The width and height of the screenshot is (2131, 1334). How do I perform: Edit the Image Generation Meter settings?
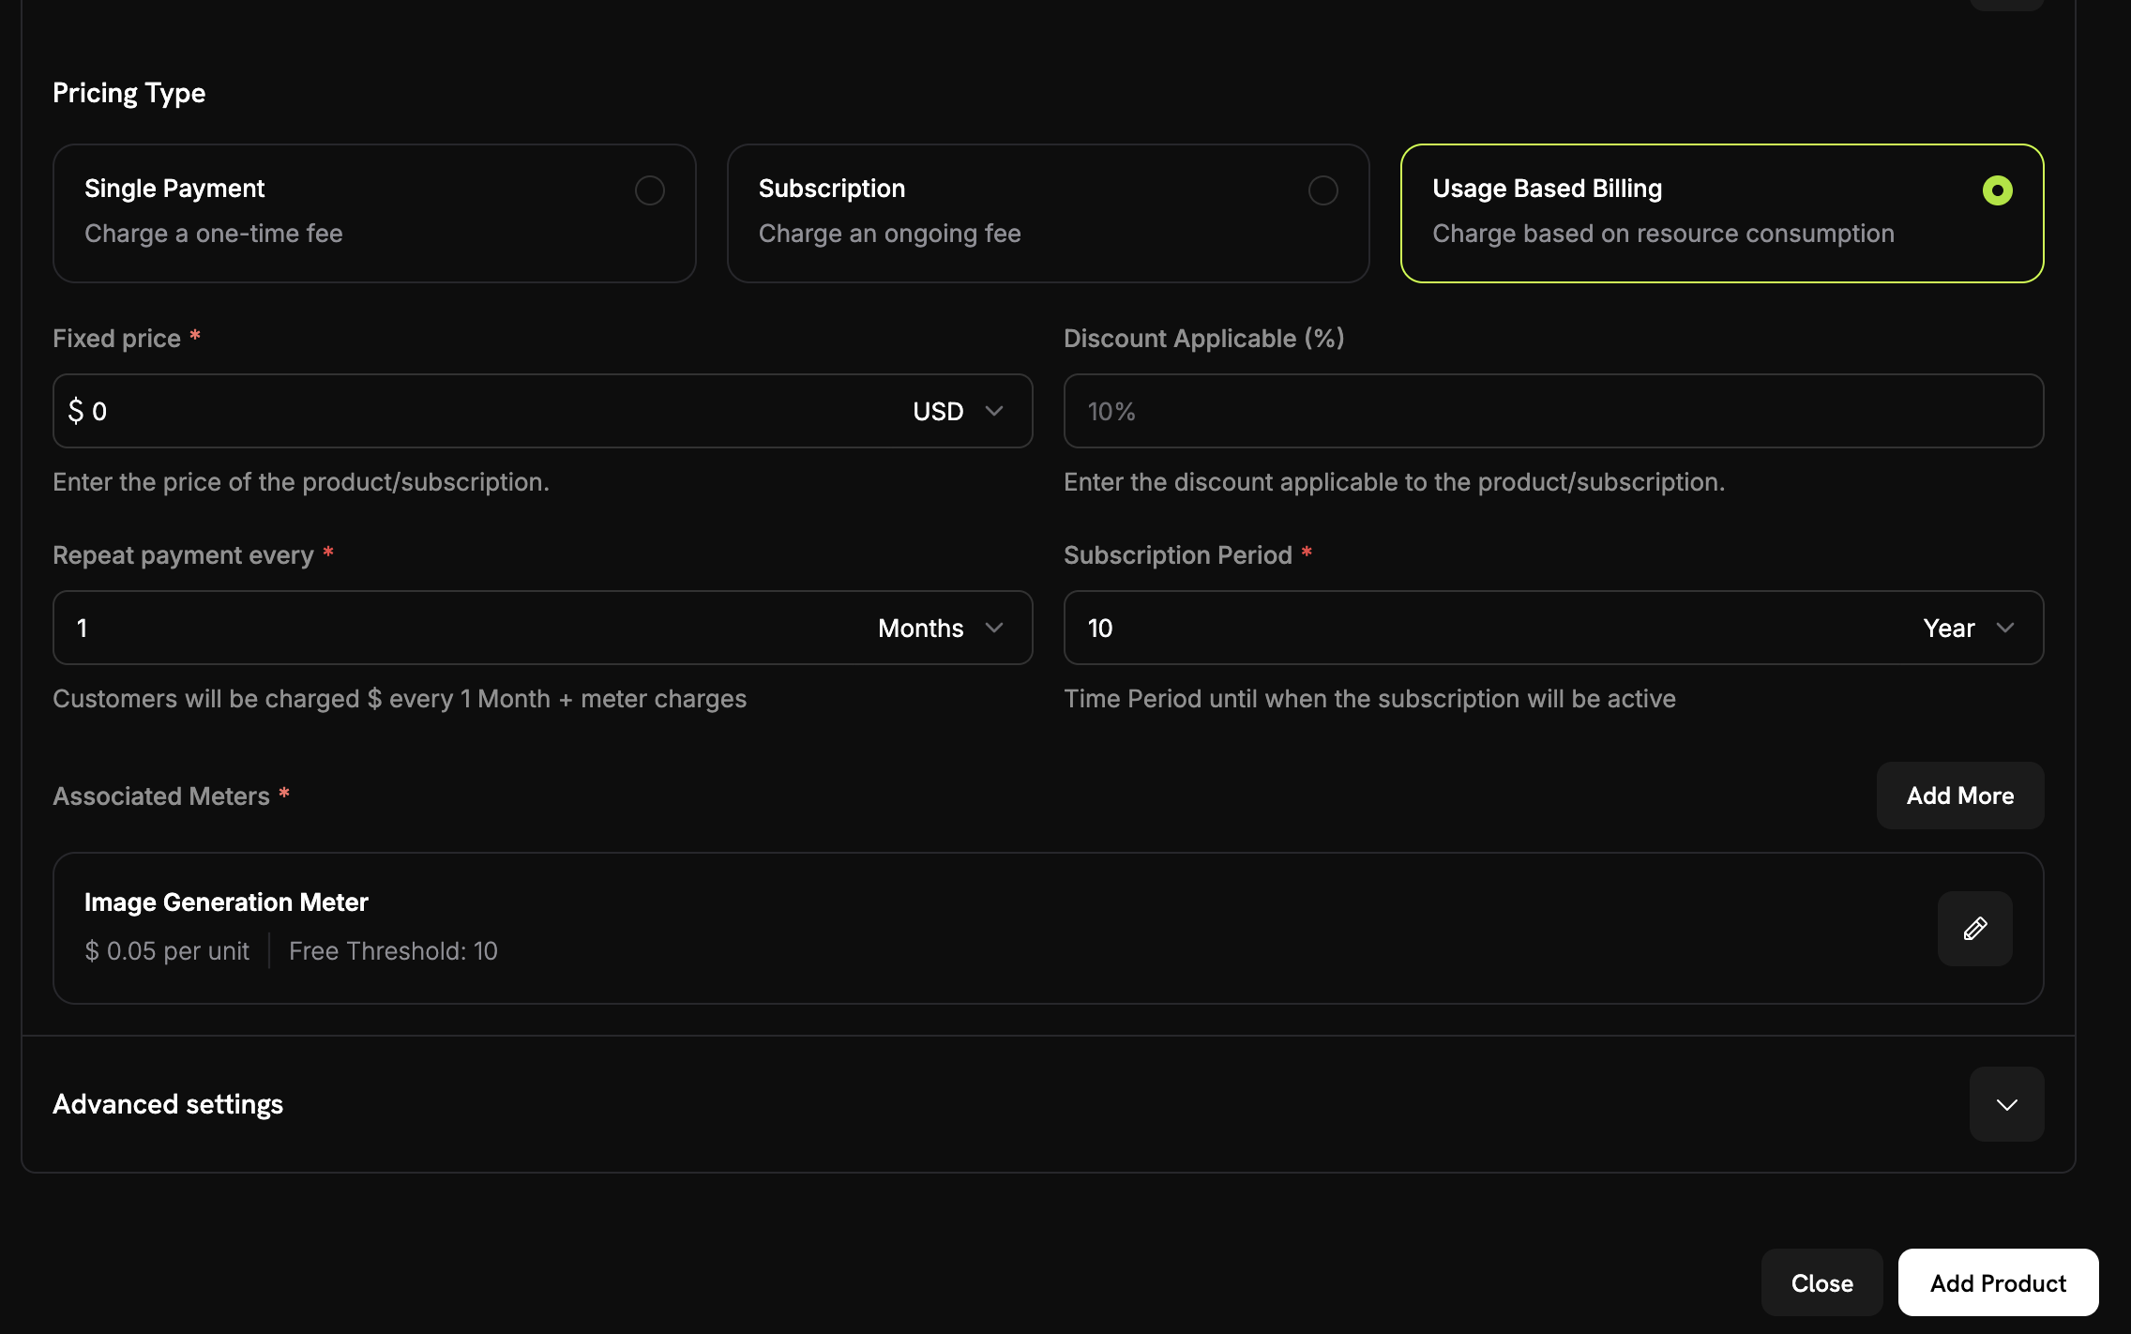point(1974,929)
